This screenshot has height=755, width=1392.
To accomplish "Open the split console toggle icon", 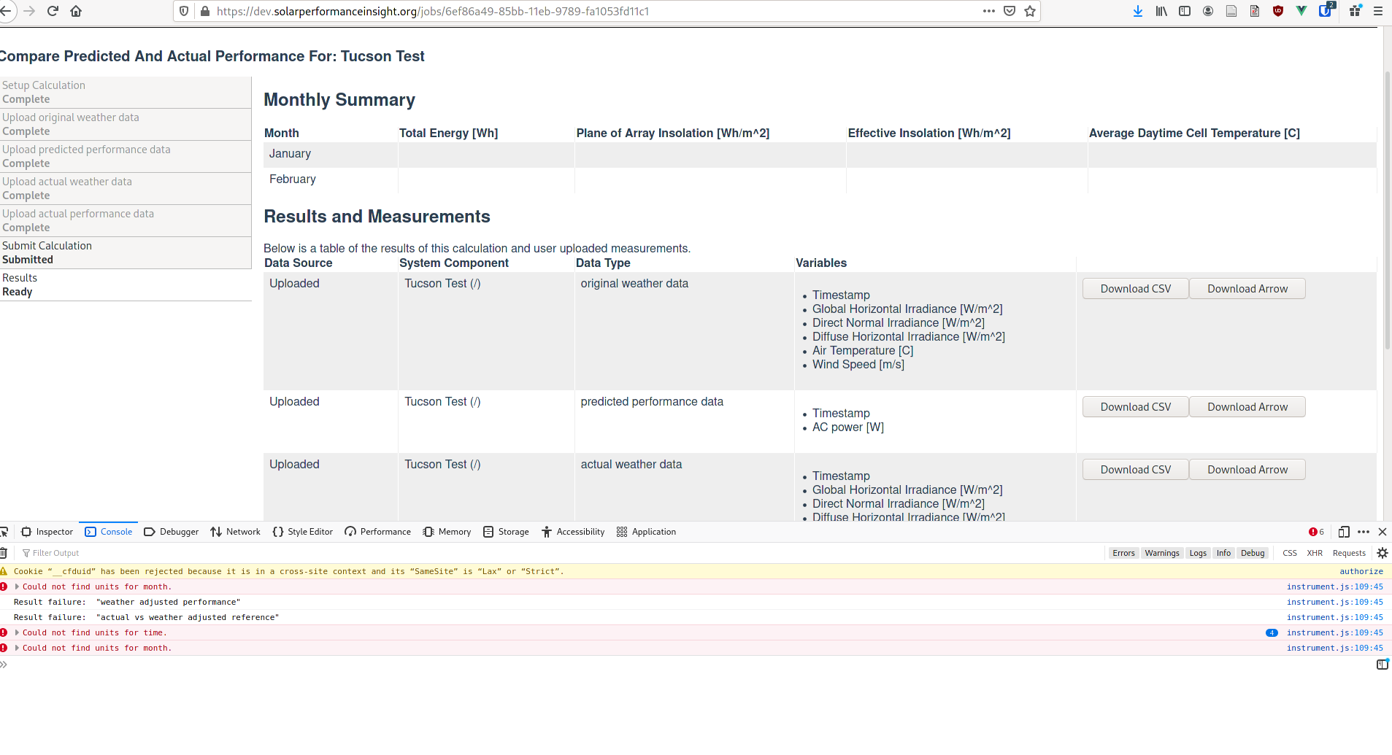I will tap(1344, 532).
